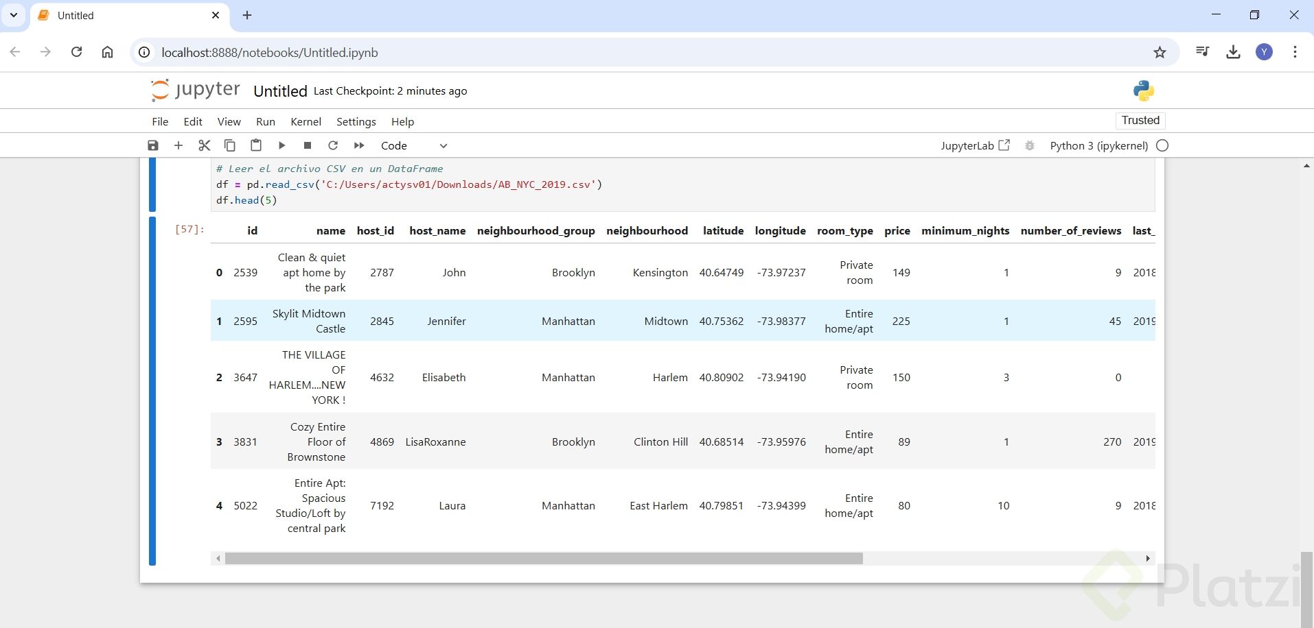This screenshot has height=628, width=1314.
Task: Paste cell from clipboard
Action: [256, 145]
